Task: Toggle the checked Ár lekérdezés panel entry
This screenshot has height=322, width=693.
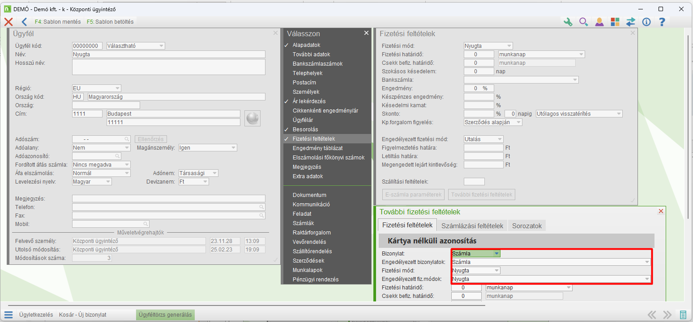Action: point(309,101)
